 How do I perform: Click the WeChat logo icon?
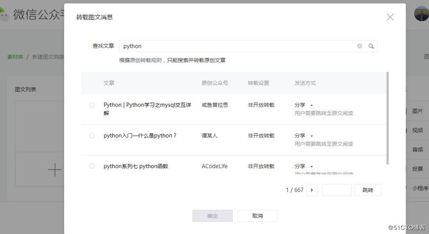pos(5,14)
